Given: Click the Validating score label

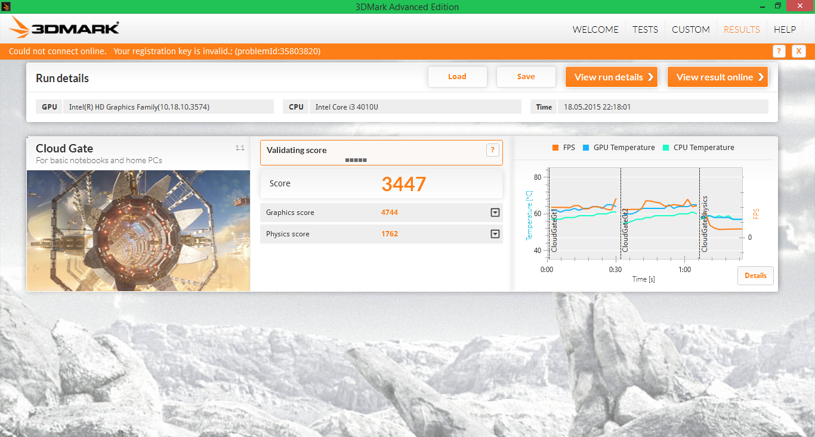Looking at the screenshot, I should [x=297, y=150].
